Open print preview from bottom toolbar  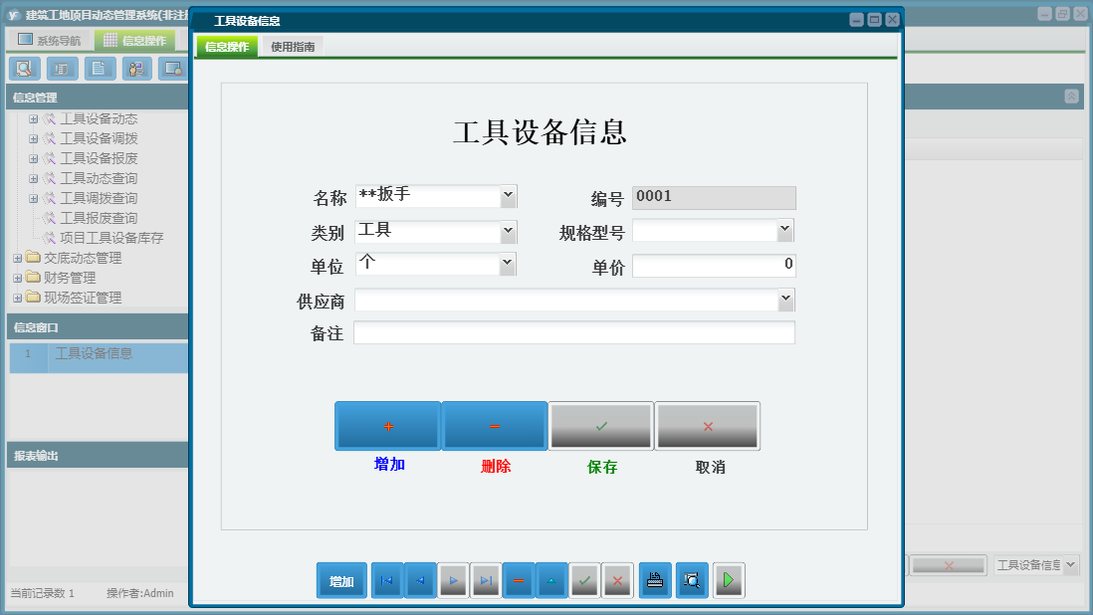(x=691, y=580)
